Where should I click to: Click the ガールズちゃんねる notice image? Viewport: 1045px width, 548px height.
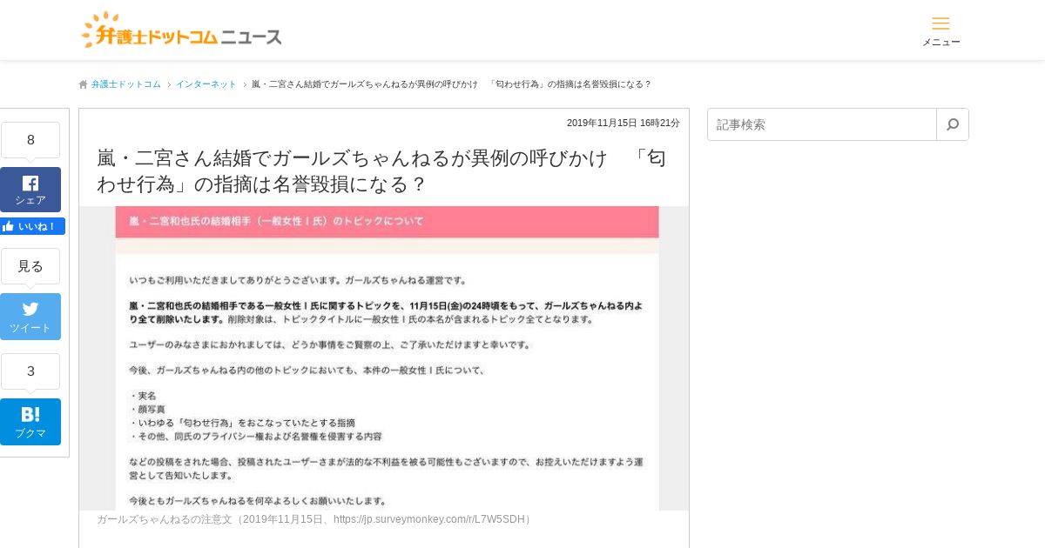[x=384, y=358]
